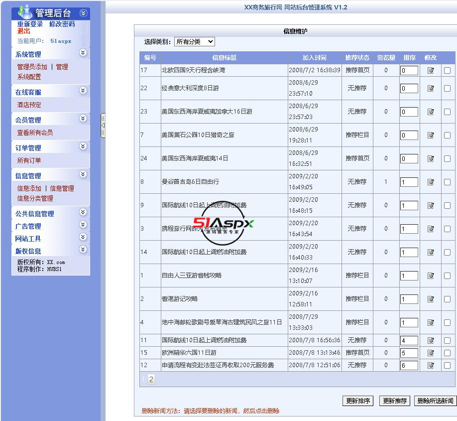Click the sidebar collapse handle arrow
Viewport: 457px width, 421px height.
[103, 126]
